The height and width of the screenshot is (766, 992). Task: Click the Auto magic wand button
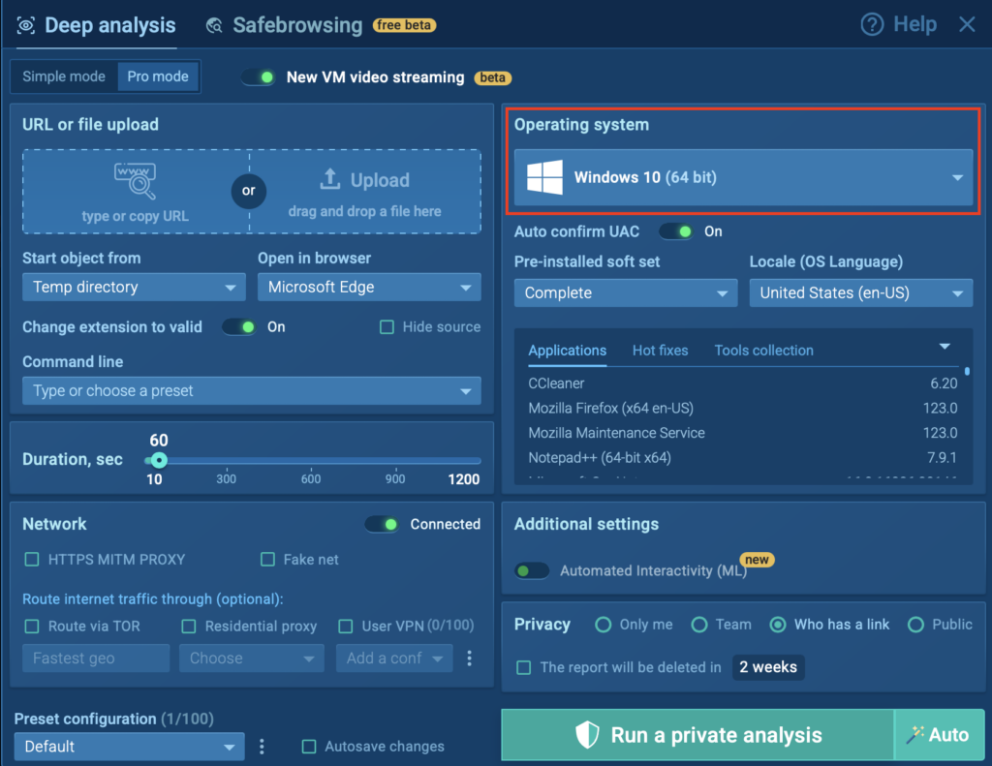[x=938, y=735]
